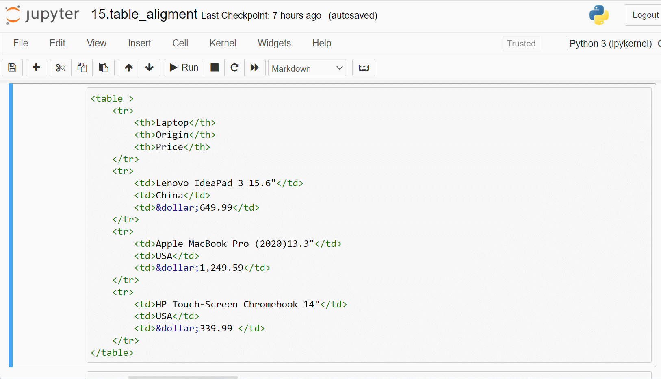Open the File menu
Screen dimensions: 661x379
[21, 43]
